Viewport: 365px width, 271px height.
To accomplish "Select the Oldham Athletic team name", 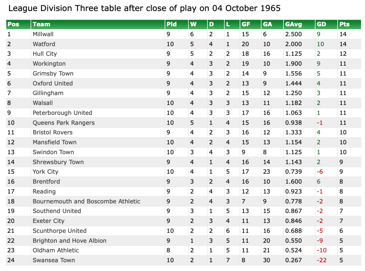I will (56, 250).
